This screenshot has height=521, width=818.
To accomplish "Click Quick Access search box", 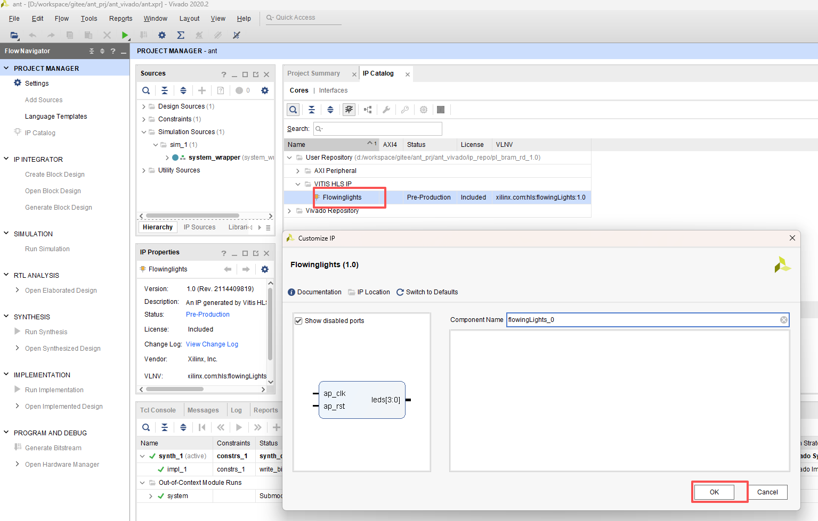I will 304,18.
